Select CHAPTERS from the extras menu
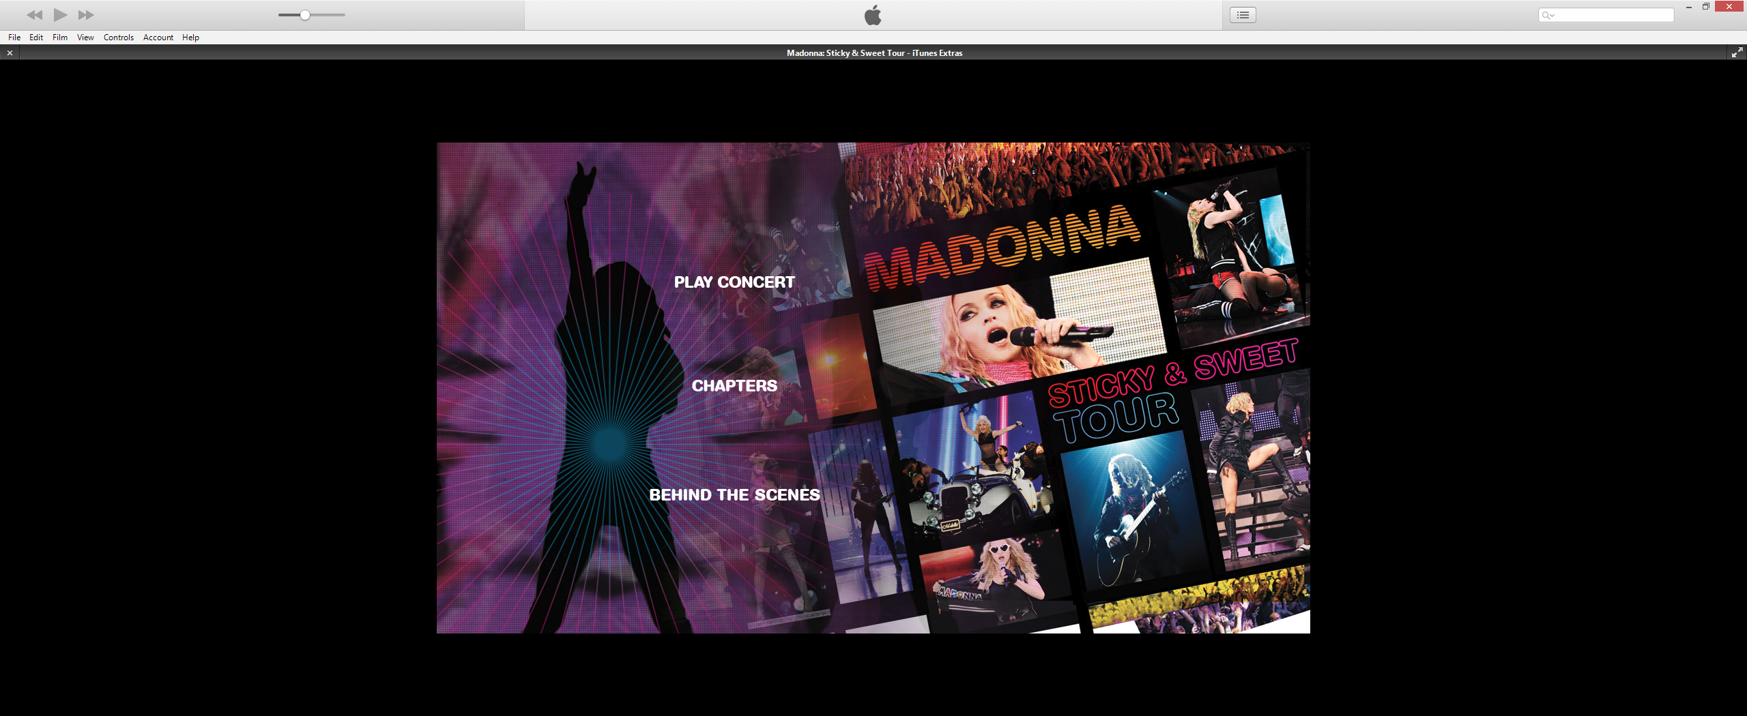Viewport: 1747px width, 716px height. pyautogui.click(x=734, y=386)
